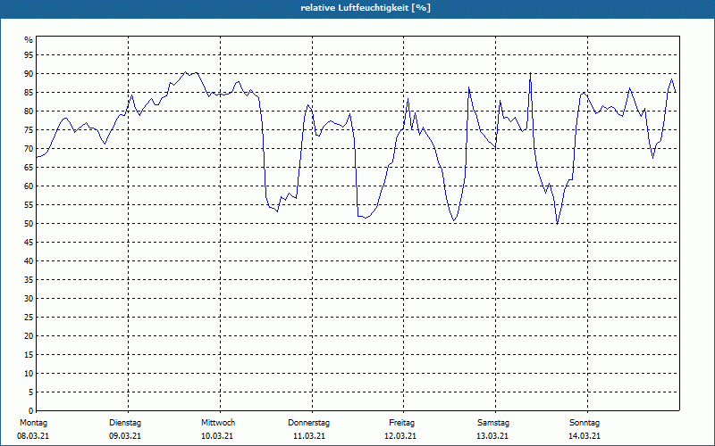
Task: Click the date '10.03.21'
Action: click(x=217, y=436)
